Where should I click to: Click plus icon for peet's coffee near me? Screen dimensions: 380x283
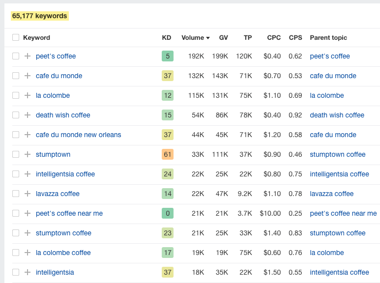pyautogui.click(x=28, y=213)
